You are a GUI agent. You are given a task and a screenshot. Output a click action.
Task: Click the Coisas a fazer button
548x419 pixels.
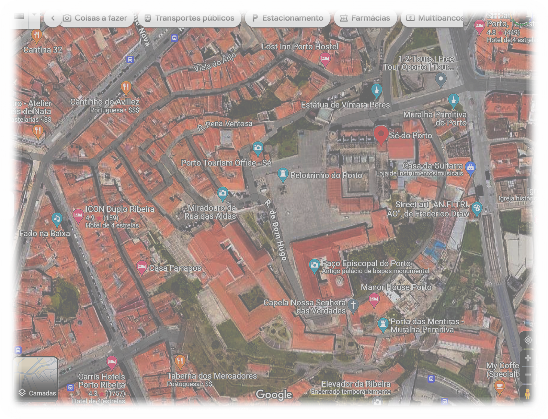(x=96, y=18)
